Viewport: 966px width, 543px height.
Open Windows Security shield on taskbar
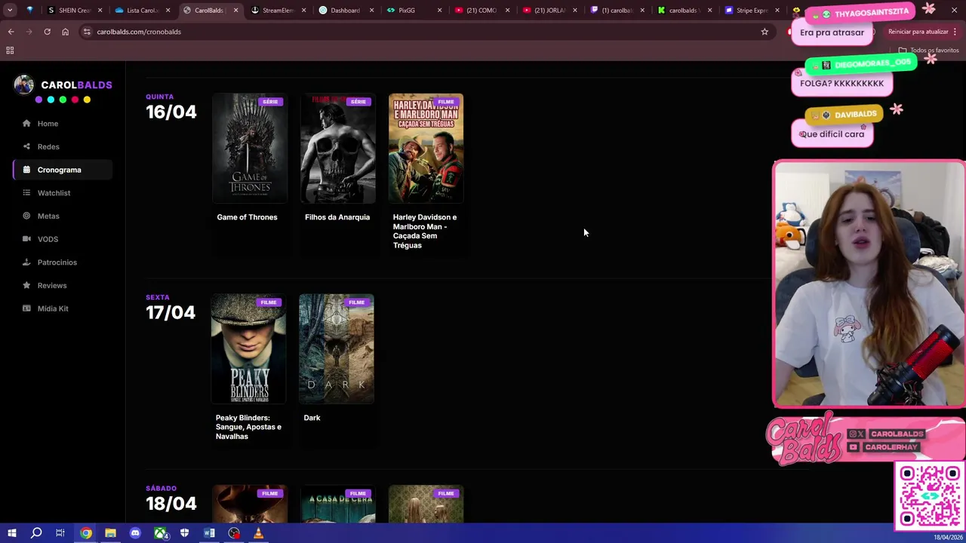tap(184, 533)
